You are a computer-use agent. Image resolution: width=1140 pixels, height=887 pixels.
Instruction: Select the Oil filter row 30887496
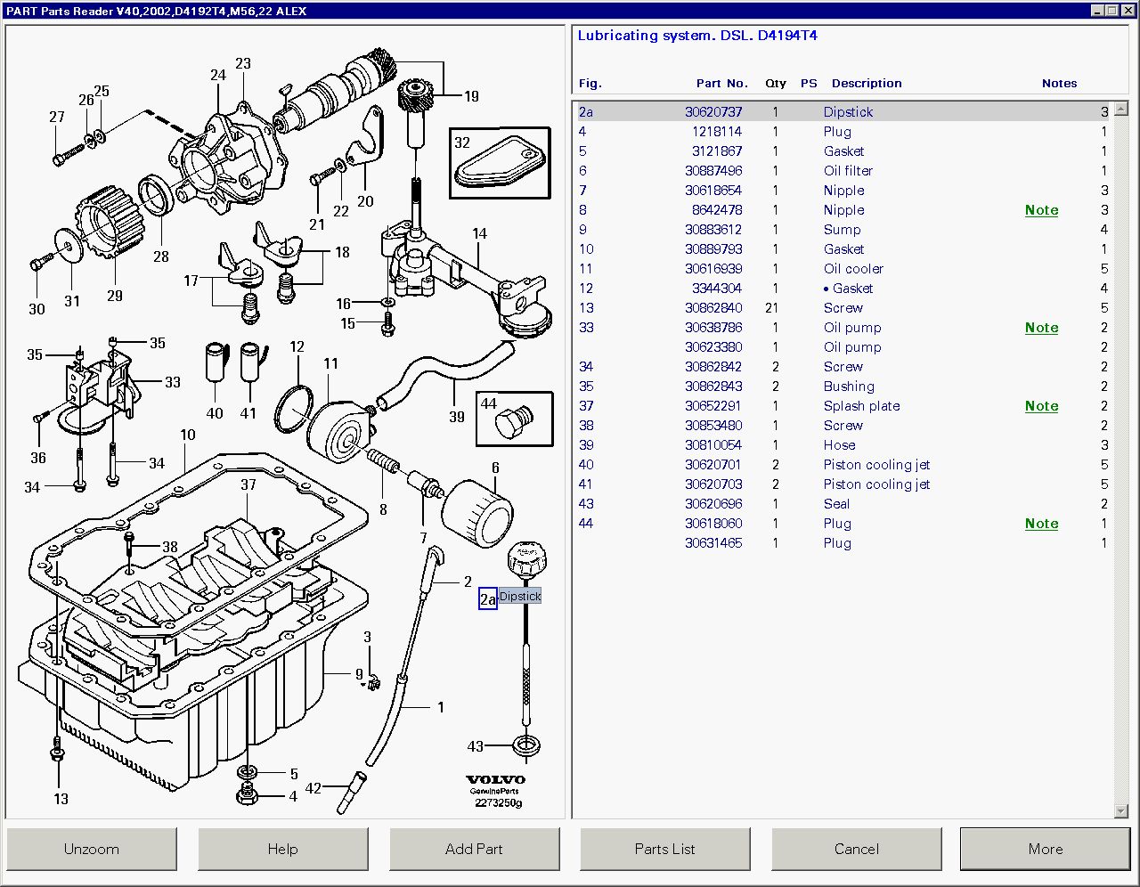(843, 171)
